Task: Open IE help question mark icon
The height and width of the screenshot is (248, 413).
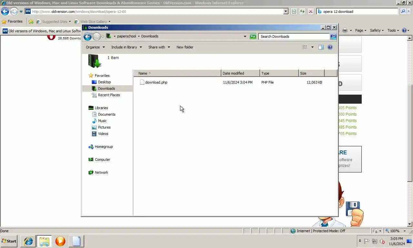Action: (404, 30)
